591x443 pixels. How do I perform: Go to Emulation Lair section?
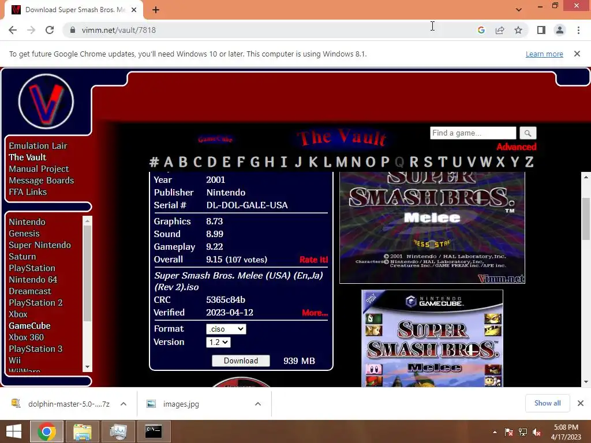point(38,146)
